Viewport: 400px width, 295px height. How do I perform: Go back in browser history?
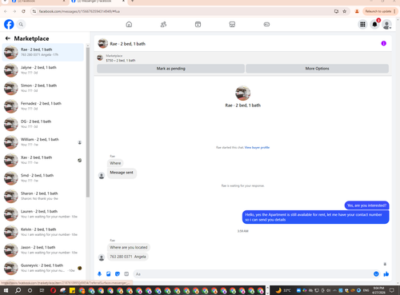(x=6, y=11)
